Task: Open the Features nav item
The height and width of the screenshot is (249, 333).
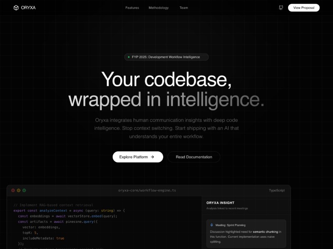Action: [132, 7]
